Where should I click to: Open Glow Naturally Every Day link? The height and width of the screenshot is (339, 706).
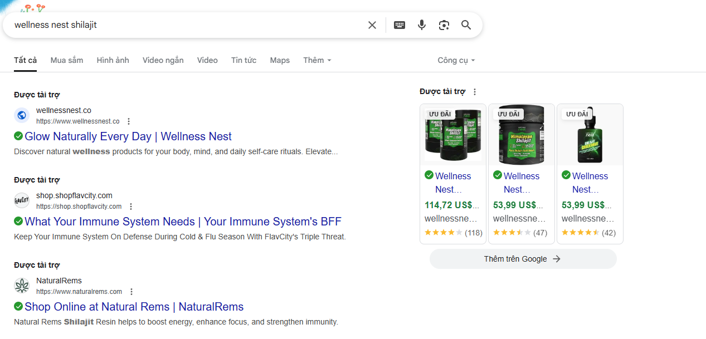(x=128, y=136)
